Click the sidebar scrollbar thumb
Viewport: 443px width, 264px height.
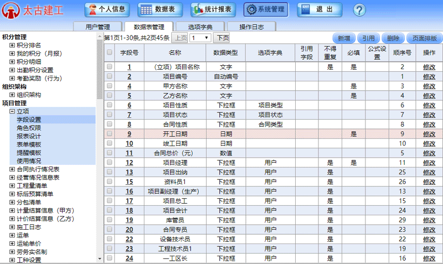(x=100, y=69)
